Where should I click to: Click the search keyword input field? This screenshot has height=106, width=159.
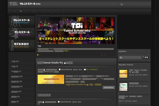pos(130,58)
